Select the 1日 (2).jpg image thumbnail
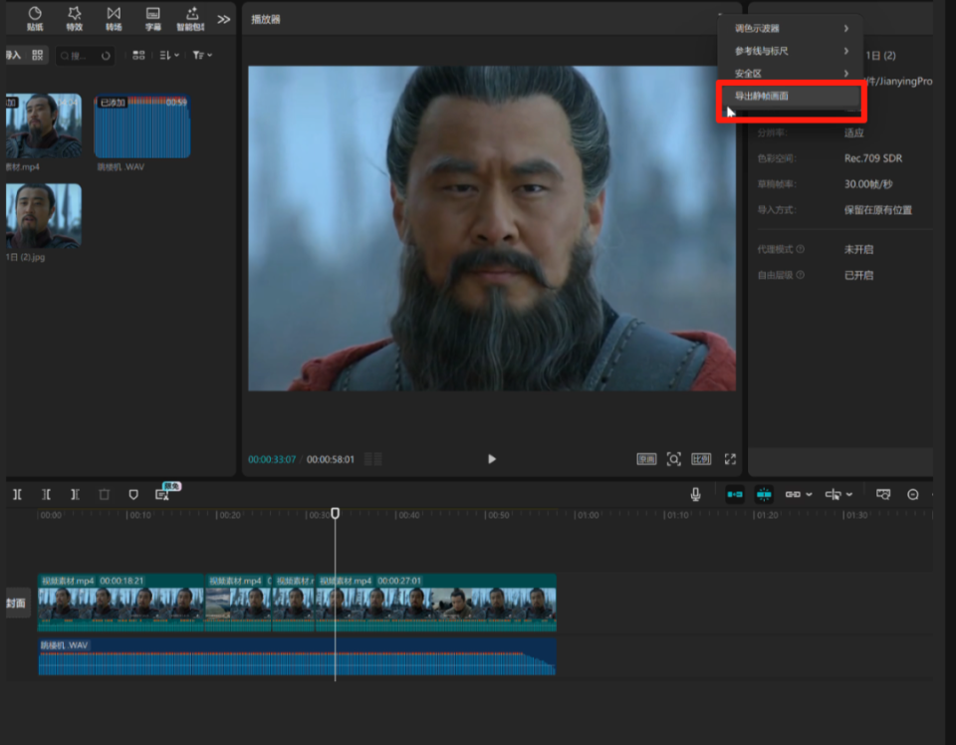This screenshot has width=956, height=745. pyautogui.click(x=43, y=216)
